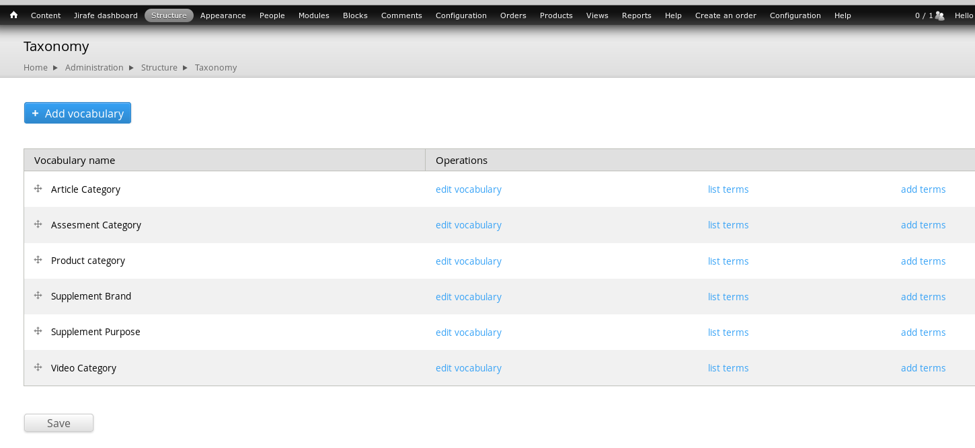List terms for Article Category
The width and height of the screenshot is (975, 448).
(x=728, y=189)
